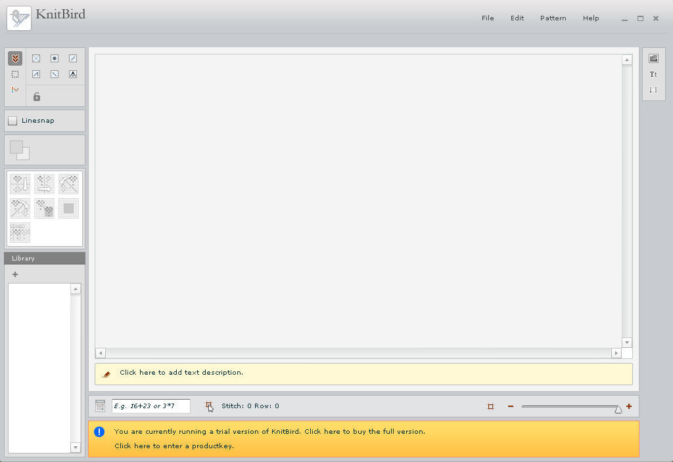The width and height of the screenshot is (673, 462).
Task: Click the plus to expand the Library contents
Action: pyautogui.click(x=14, y=274)
